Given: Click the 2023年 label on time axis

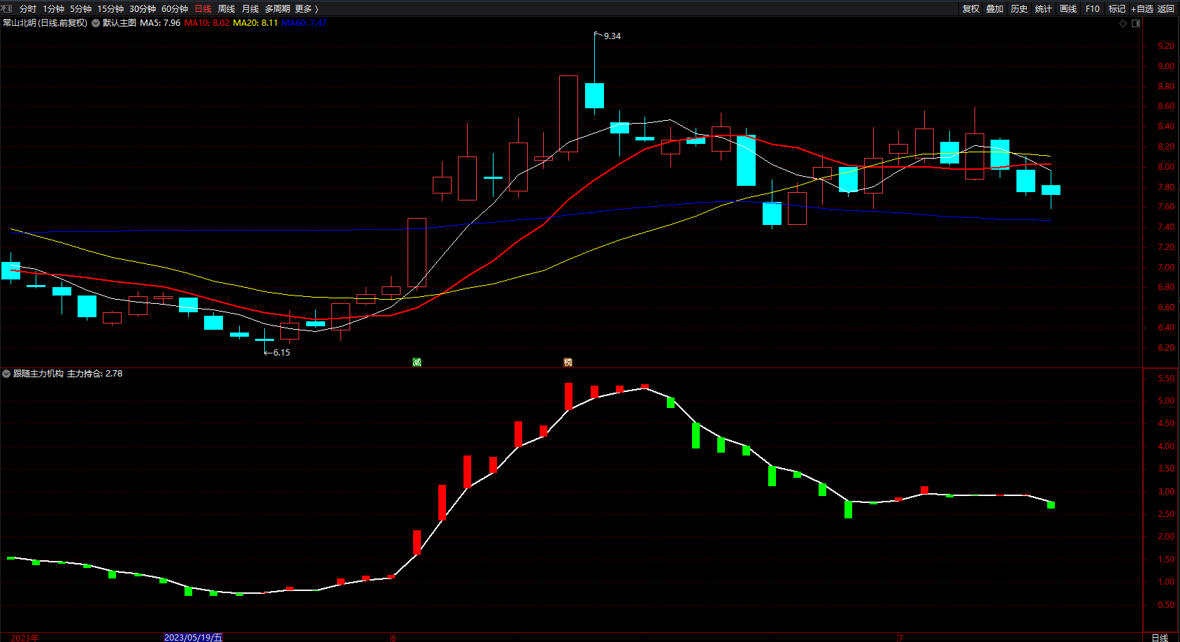Looking at the screenshot, I should (25, 637).
